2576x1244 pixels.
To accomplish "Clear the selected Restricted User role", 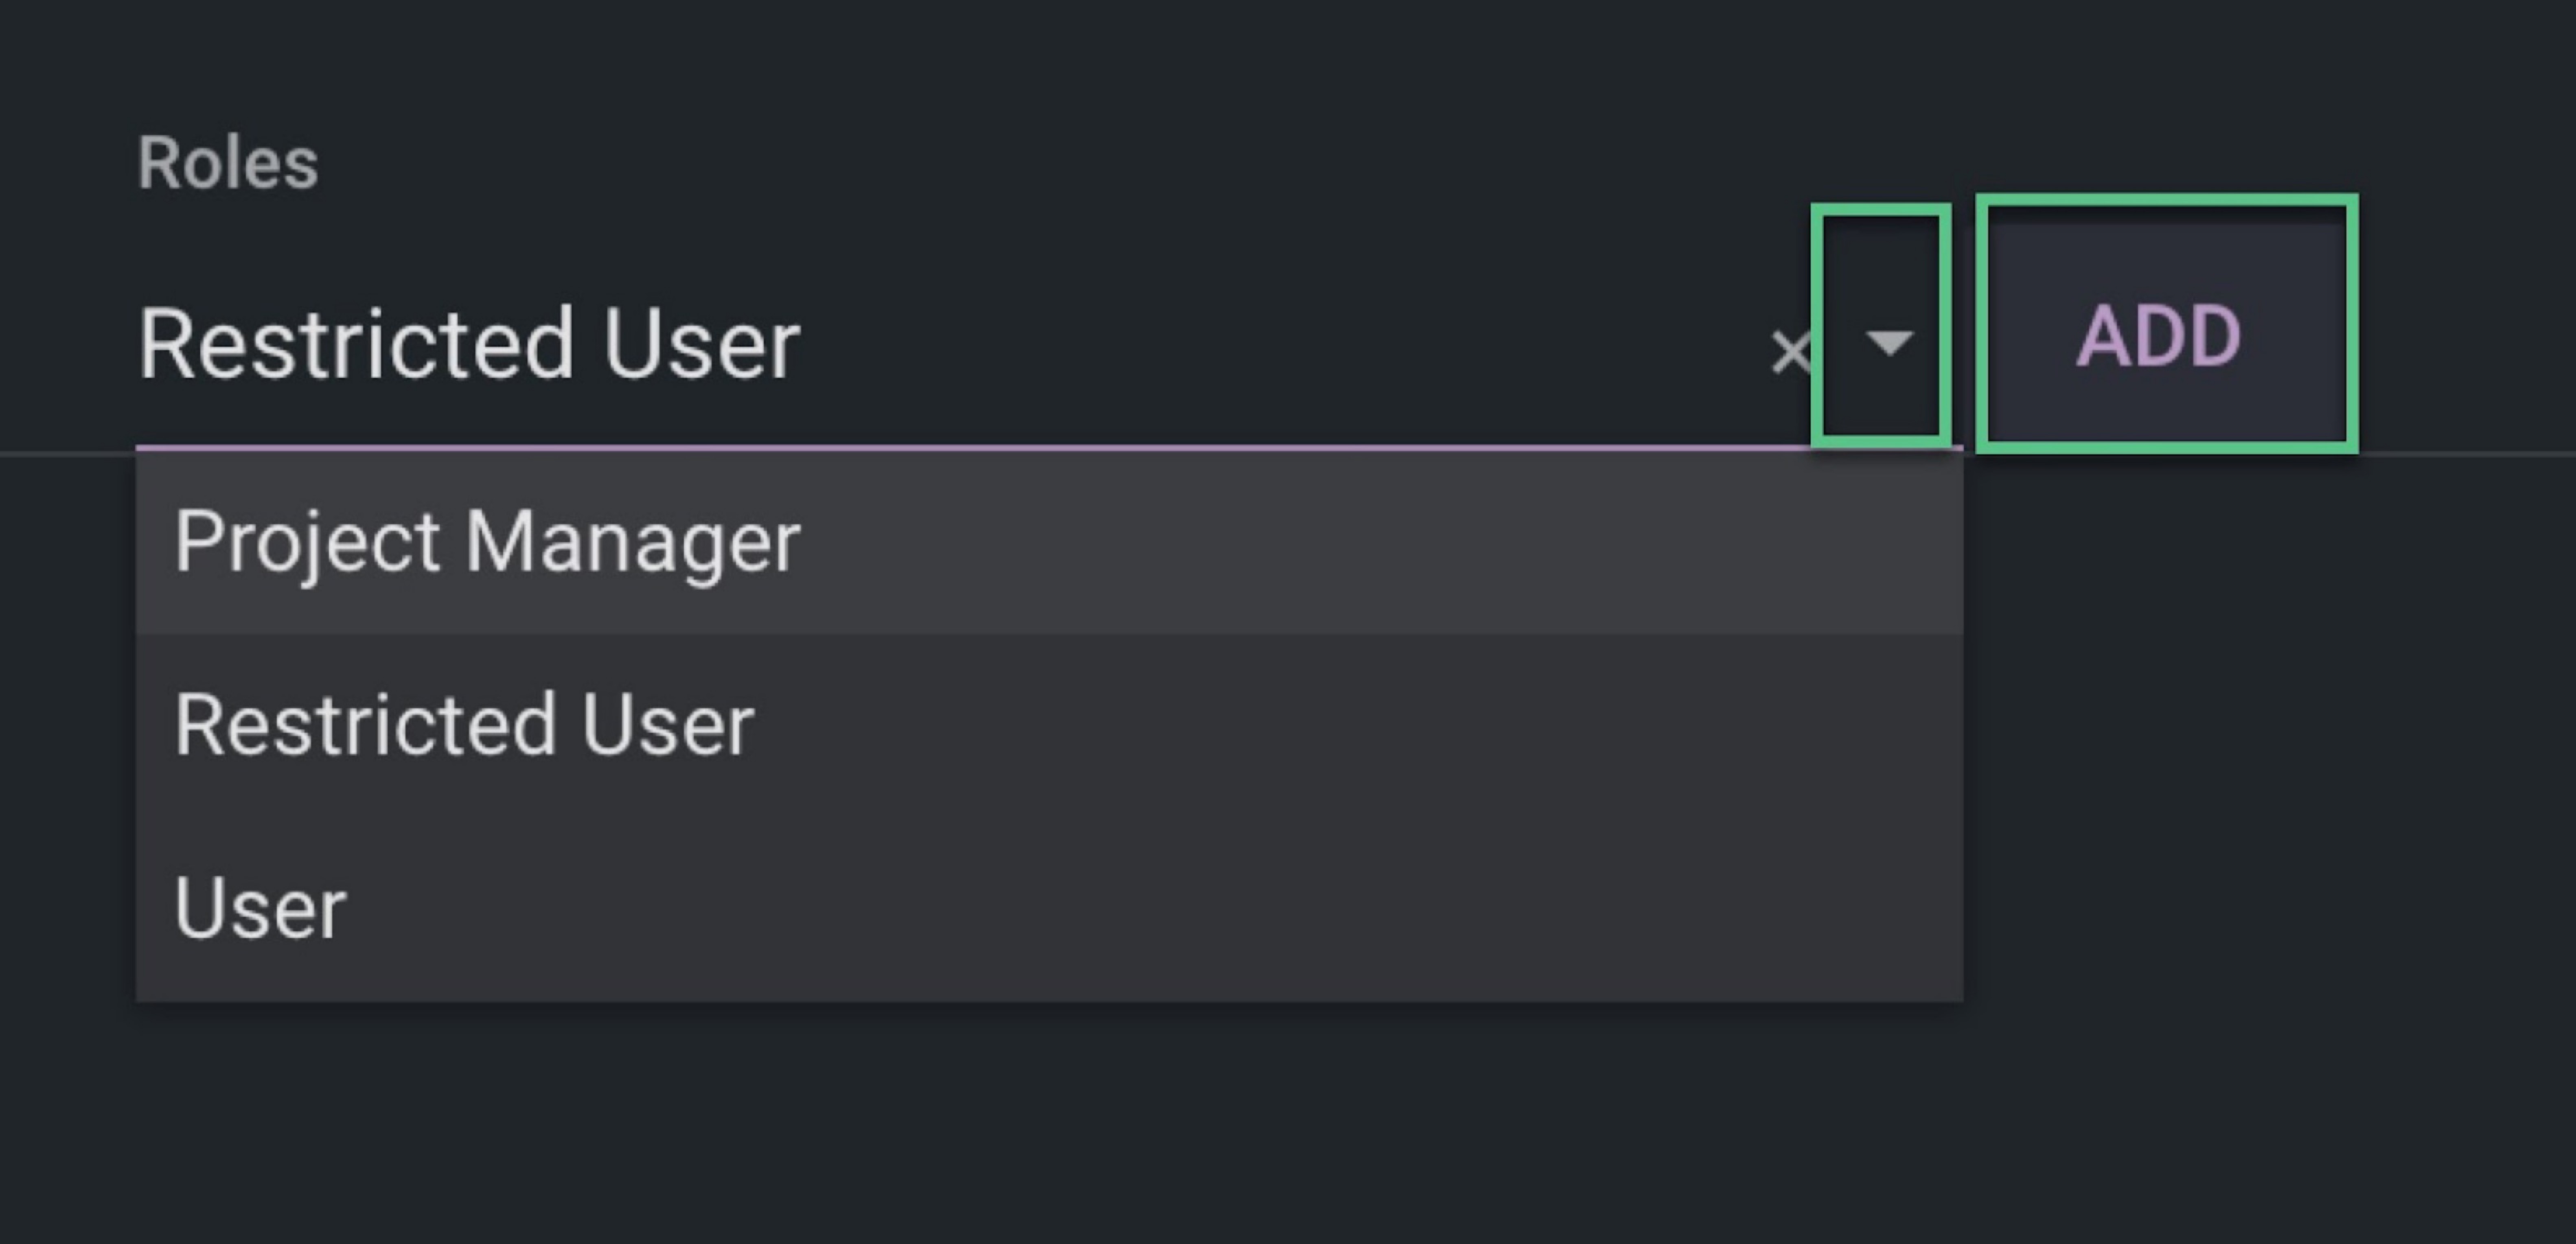I will pos(1789,352).
